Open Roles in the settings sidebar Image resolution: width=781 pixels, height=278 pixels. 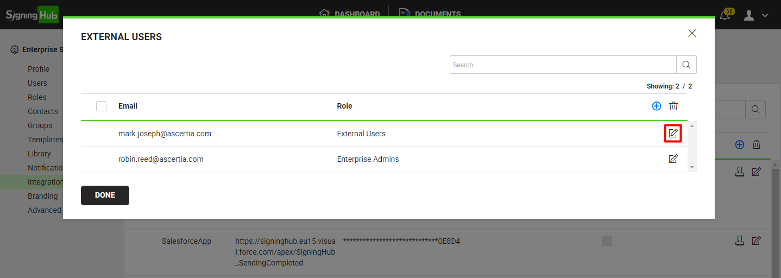click(x=37, y=97)
